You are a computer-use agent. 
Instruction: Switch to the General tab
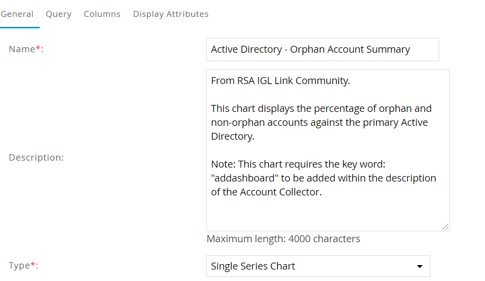tap(17, 14)
